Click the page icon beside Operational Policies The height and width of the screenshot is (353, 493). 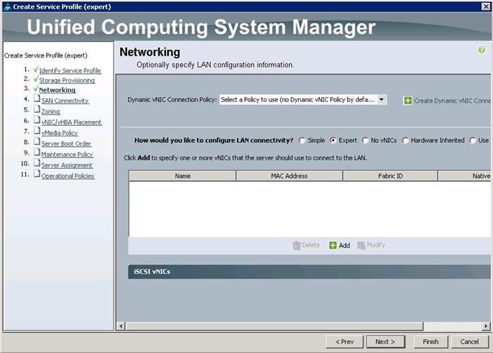coord(37,174)
